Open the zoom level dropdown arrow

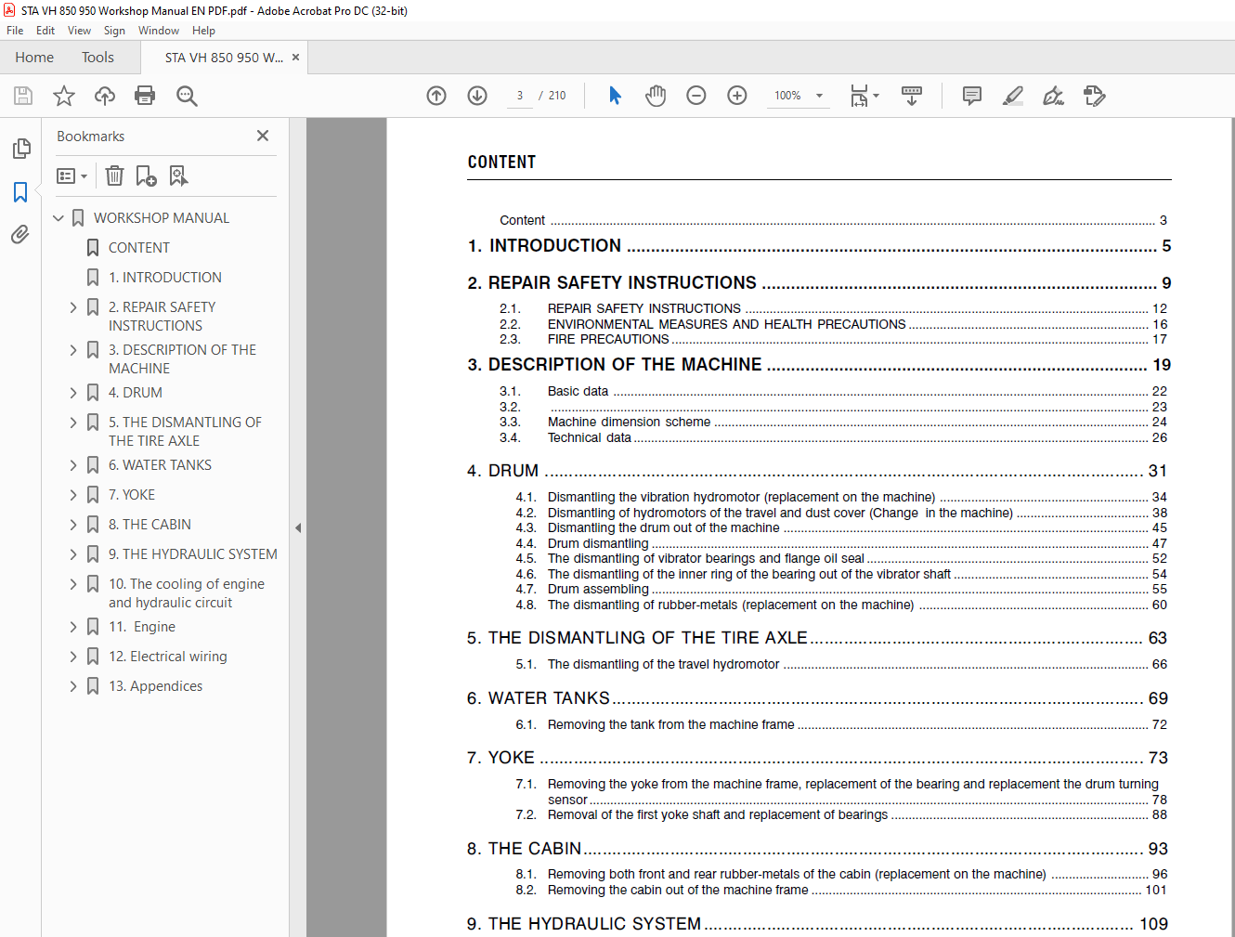(819, 96)
